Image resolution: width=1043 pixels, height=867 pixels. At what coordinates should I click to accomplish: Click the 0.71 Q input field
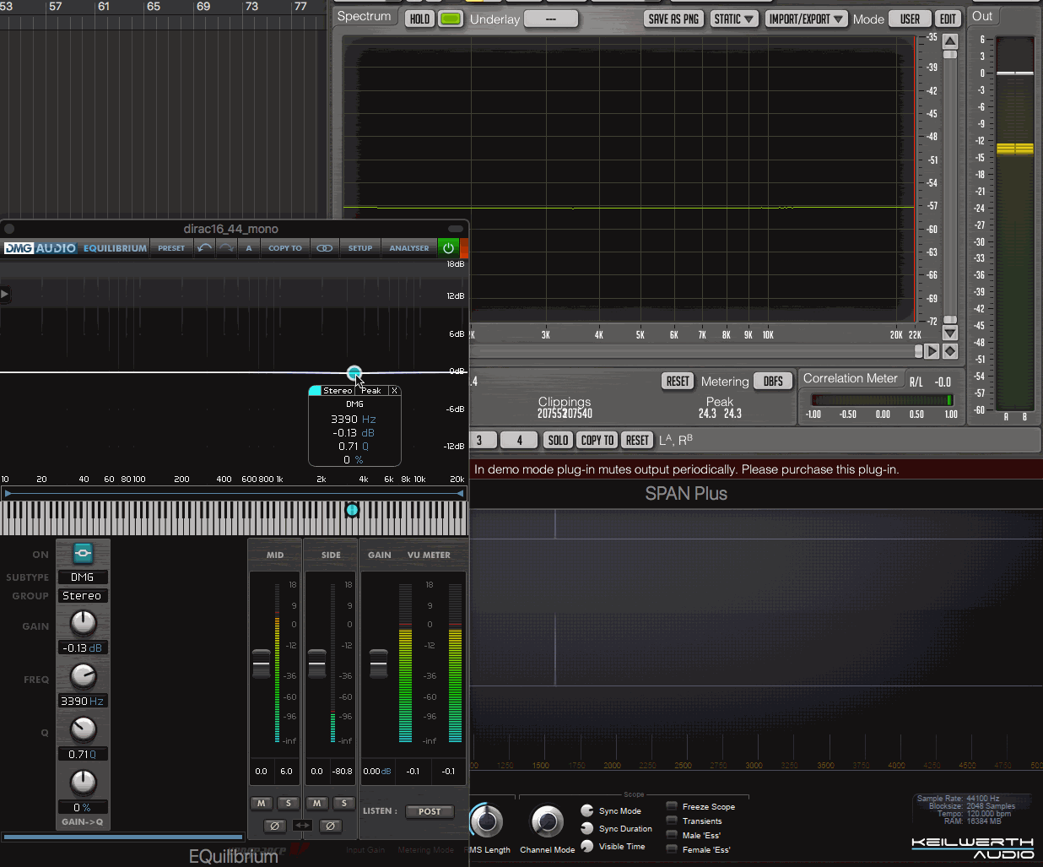(x=83, y=755)
